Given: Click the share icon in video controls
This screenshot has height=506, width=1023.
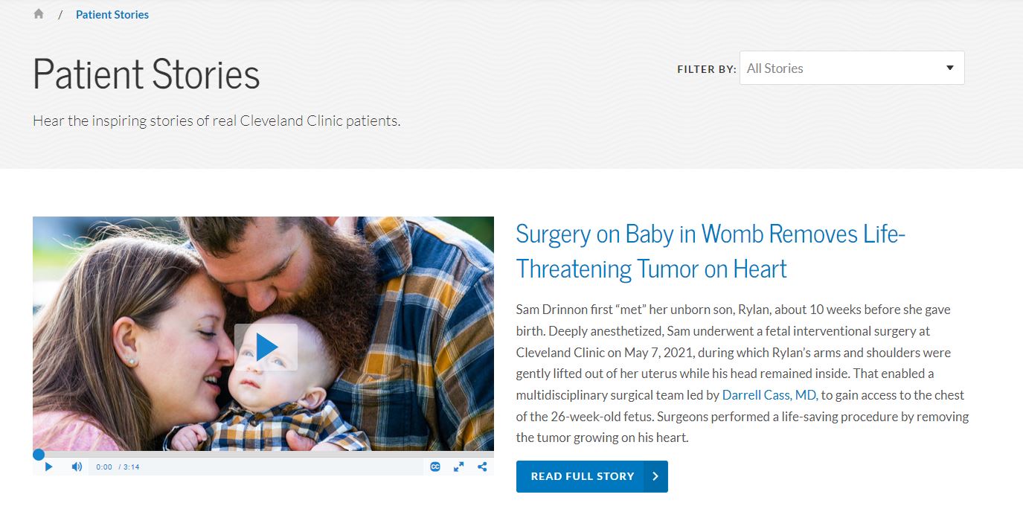Looking at the screenshot, I should click(x=482, y=467).
